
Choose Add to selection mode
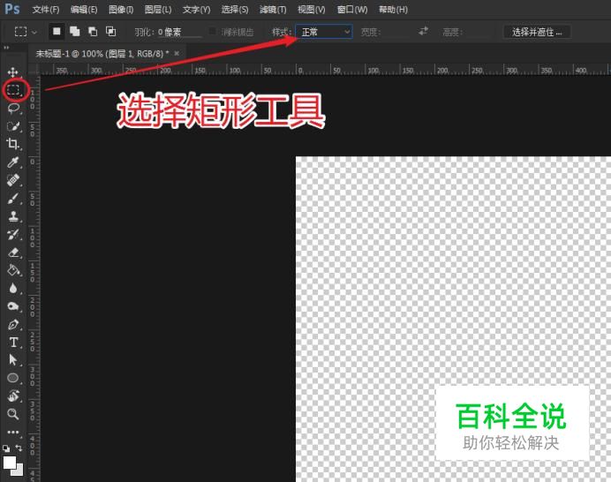pos(74,32)
